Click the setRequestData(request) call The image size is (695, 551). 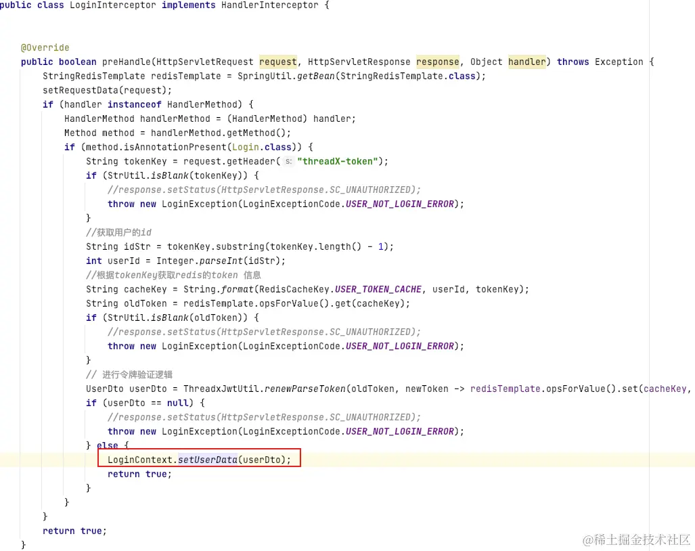107,90
